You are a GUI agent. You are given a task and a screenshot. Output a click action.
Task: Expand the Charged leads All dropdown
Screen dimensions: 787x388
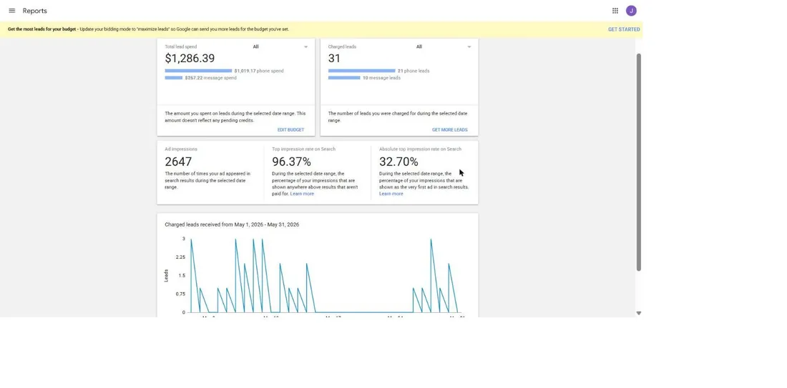coord(444,46)
